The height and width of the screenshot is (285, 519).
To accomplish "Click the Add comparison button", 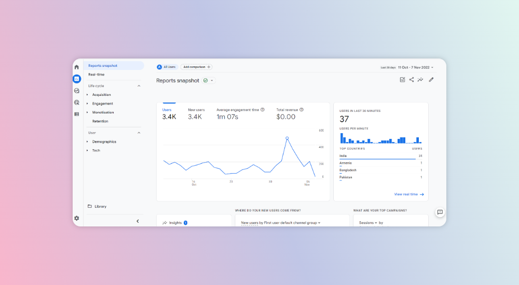I will pyautogui.click(x=197, y=67).
